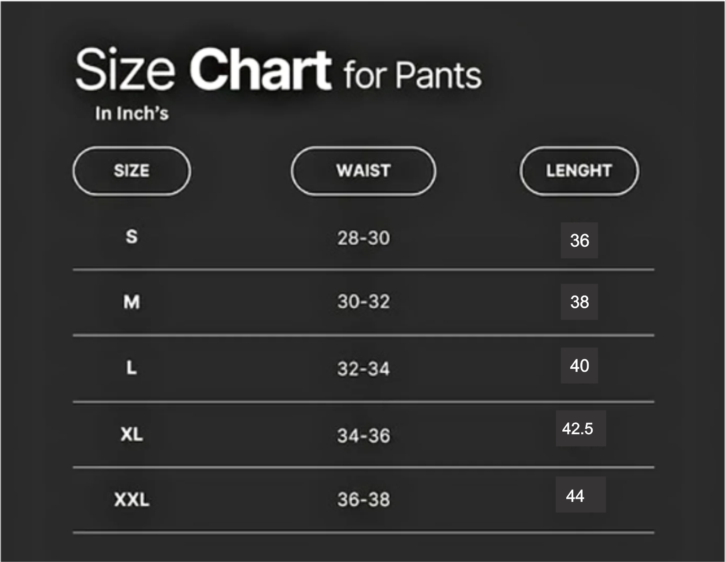725x562 pixels.
Task: Select the S size label
Action: pyautogui.click(x=131, y=237)
